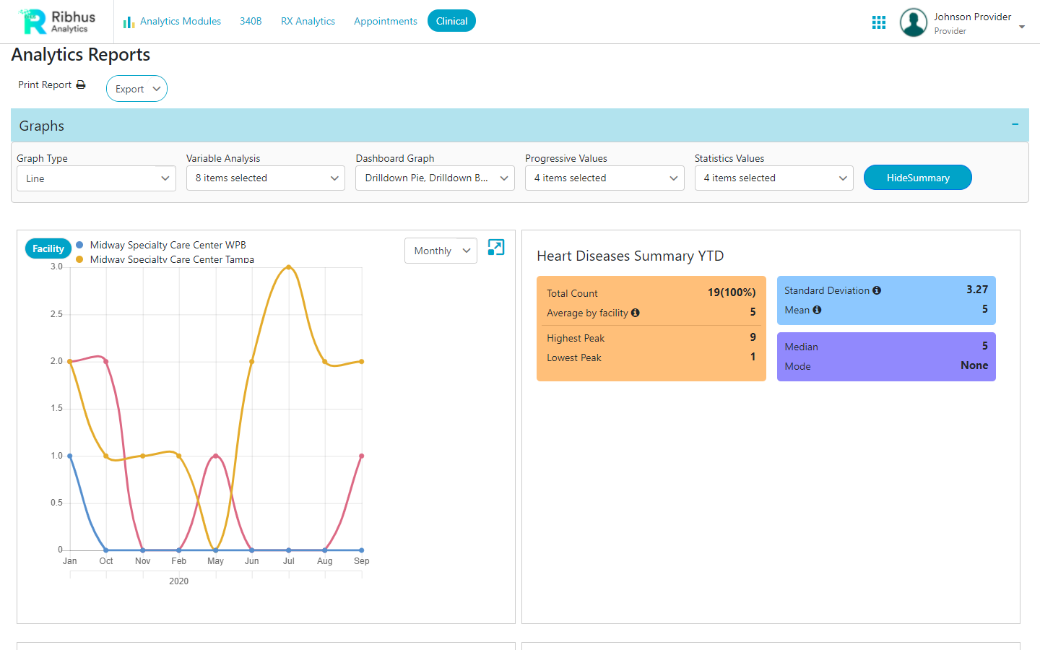Click the Mean info icon
Image resolution: width=1040 pixels, height=650 pixels.
pyautogui.click(x=816, y=310)
